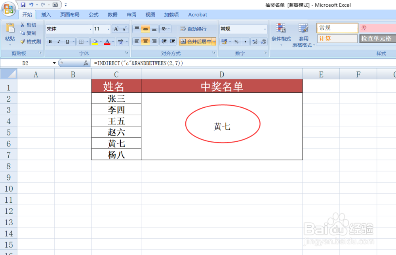Toggle Italic formatting
This screenshot has width=396, height=255.
point(58,41)
